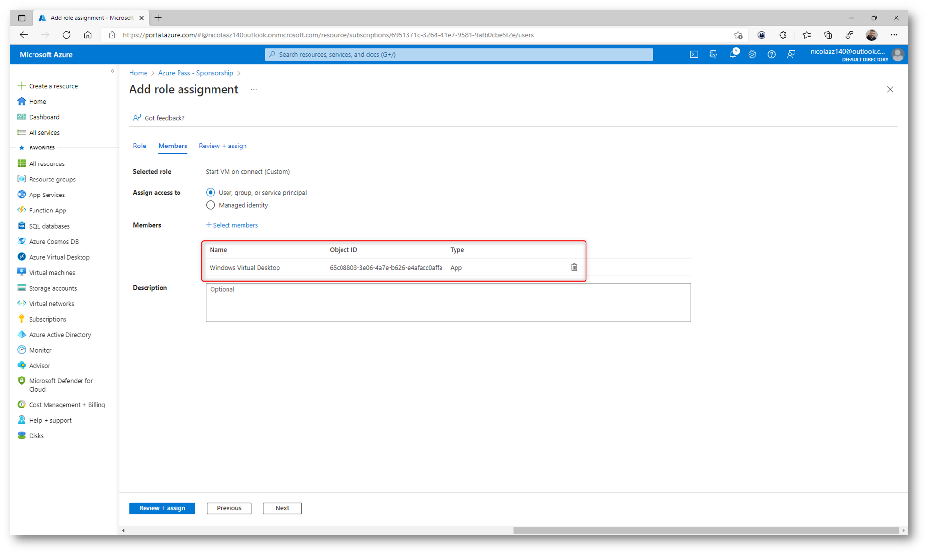
Task: Open the notifications bell
Action: pos(733,54)
